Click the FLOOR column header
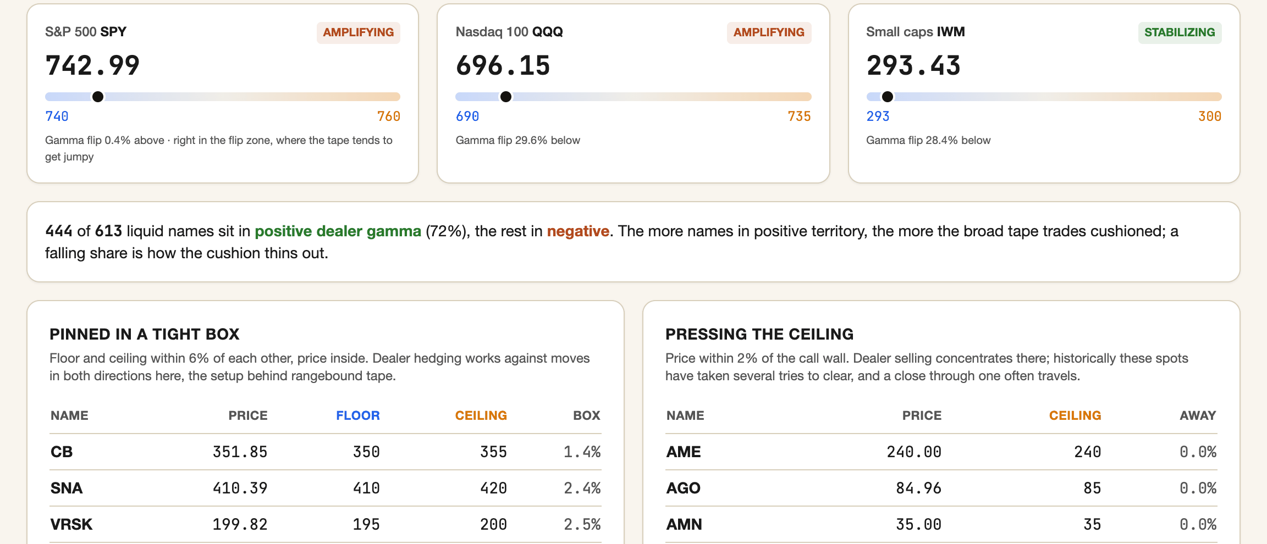Viewport: 1267px width, 544px height. (358, 415)
